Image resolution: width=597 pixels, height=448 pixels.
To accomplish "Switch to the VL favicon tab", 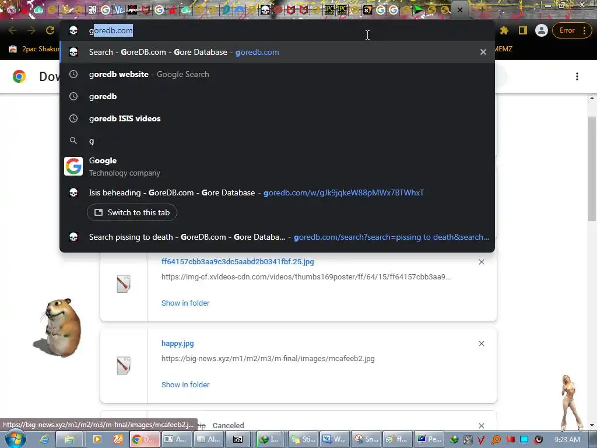I will (x=119, y=10).
